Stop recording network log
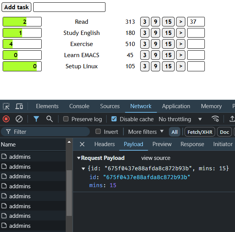The image size is (235, 232). point(6,119)
